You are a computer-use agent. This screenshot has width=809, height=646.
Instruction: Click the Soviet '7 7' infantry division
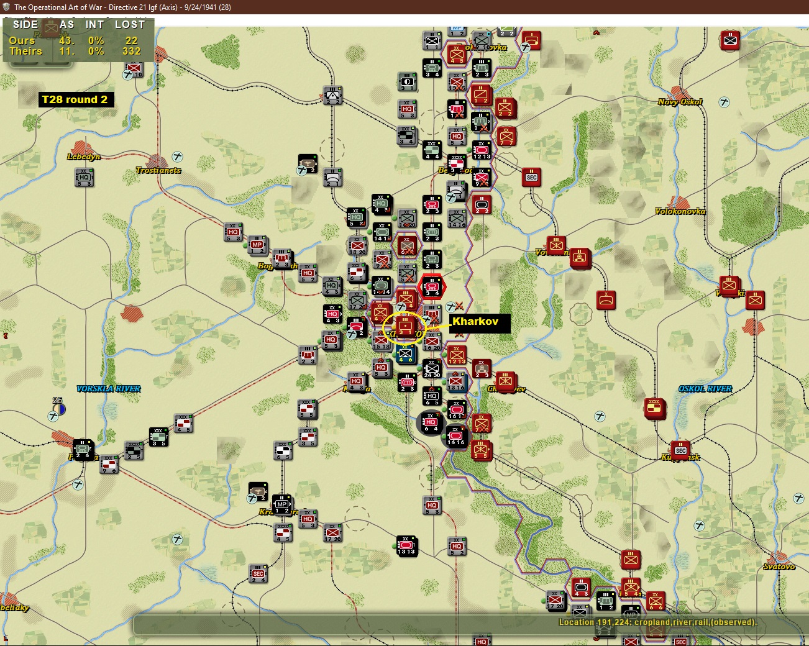[x=506, y=136]
